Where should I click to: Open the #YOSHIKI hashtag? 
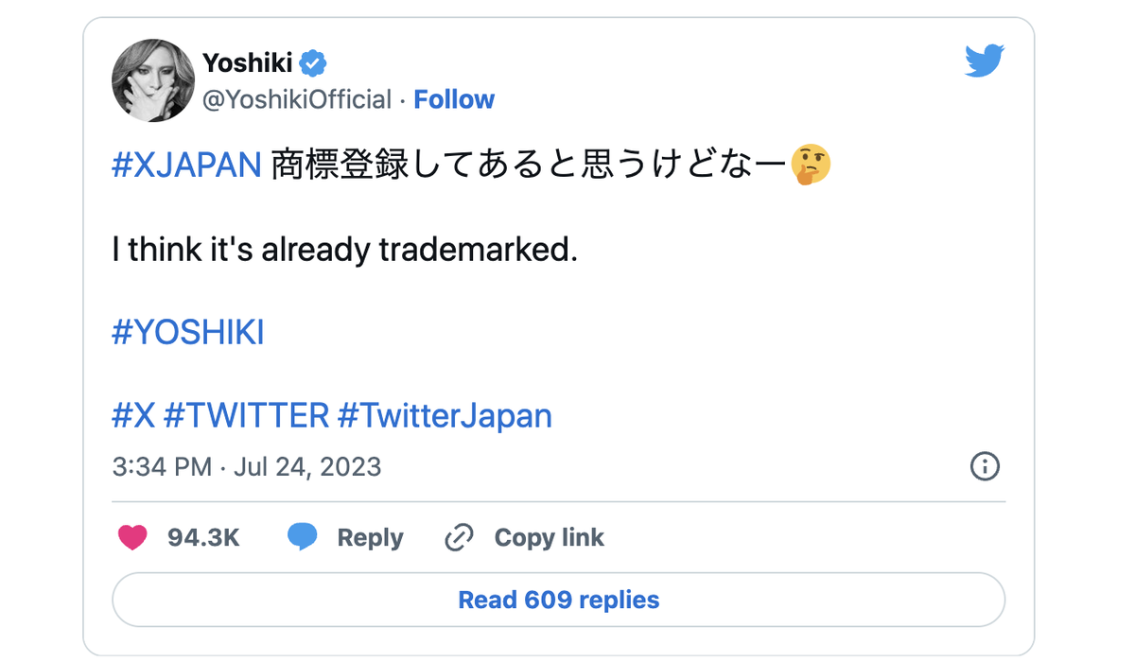click(x=187, y=333)
